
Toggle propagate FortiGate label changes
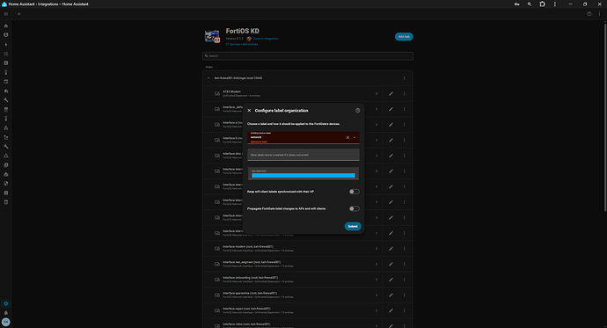point(354,209)
